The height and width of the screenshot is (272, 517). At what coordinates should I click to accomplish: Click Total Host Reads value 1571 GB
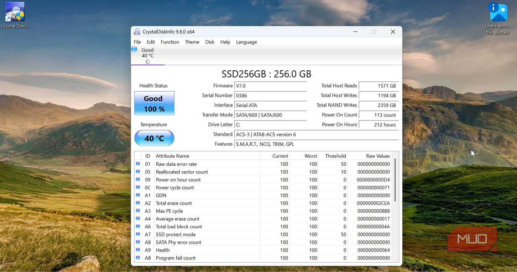379,86
